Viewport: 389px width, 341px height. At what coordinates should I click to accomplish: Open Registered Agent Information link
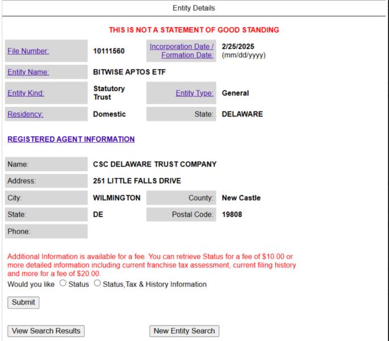point(71,139)
